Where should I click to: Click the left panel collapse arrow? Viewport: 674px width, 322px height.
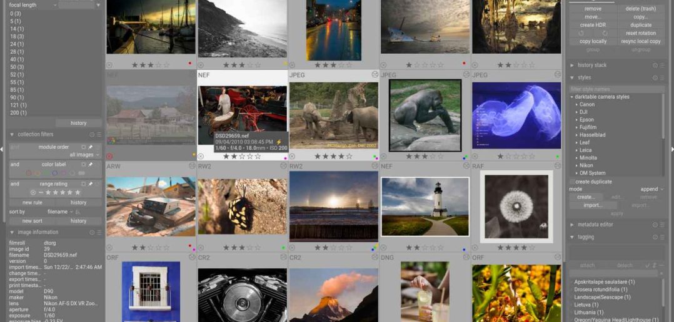click(2, 149)
